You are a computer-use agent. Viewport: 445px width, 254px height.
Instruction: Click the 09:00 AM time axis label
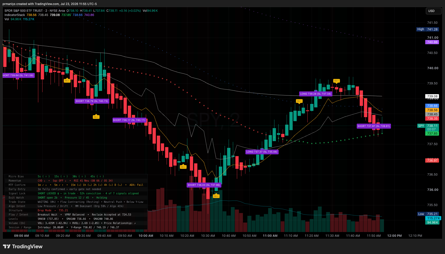click(22, 236)
